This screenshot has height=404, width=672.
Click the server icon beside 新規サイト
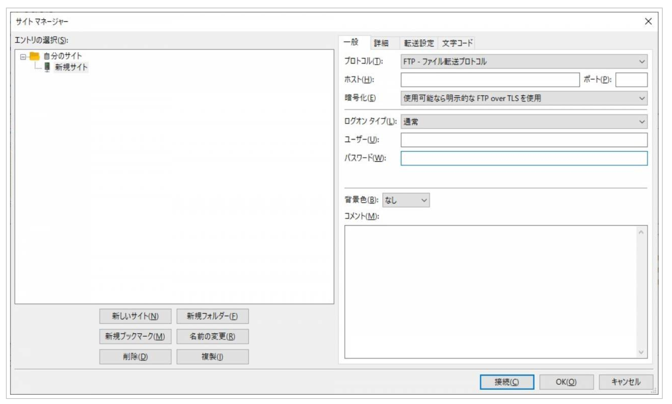point(47,67)
